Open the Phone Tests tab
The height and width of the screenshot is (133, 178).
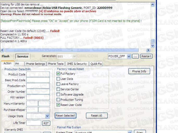click(56, 64)
